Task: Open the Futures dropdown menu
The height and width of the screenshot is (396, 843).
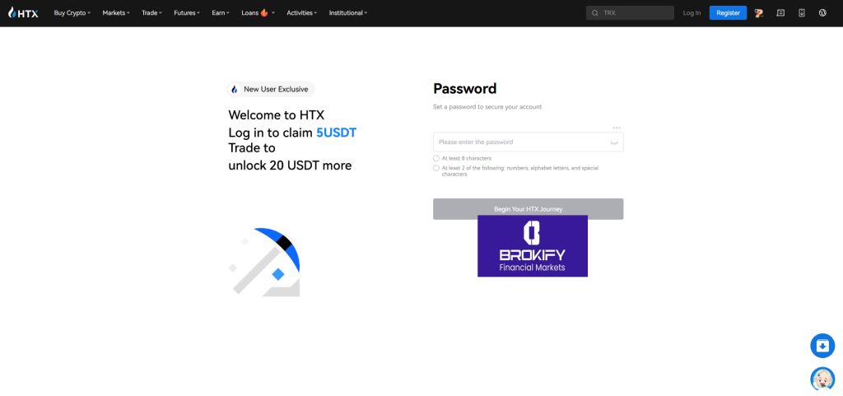Action: (187, 13)
